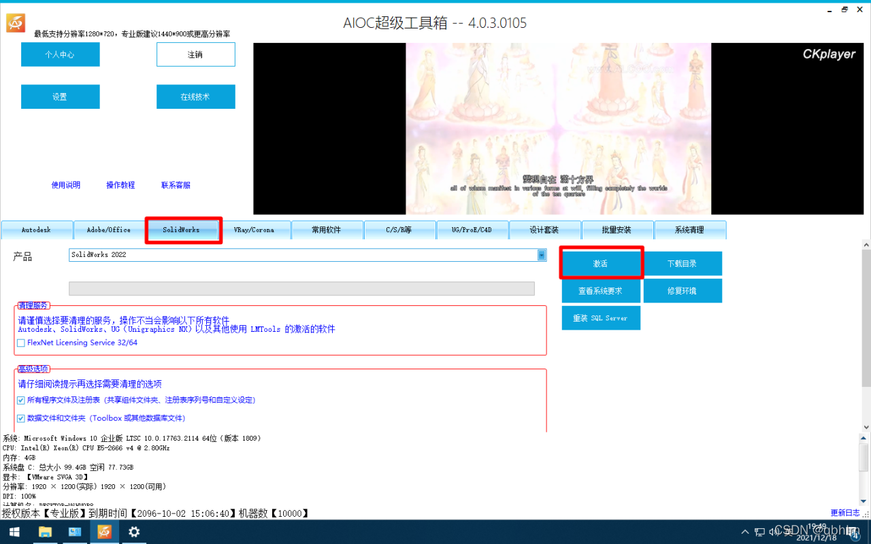Uncheck 数据文件和文件夹 Toolbox option

tap(21, 419)
